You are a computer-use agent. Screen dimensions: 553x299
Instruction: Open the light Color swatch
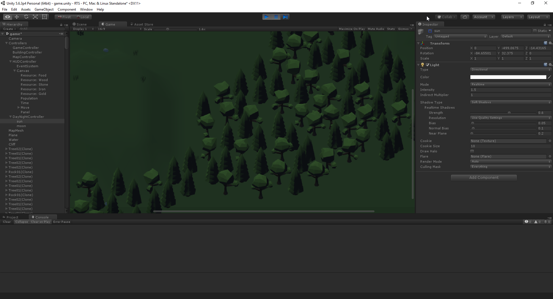[x=508, y=77]
